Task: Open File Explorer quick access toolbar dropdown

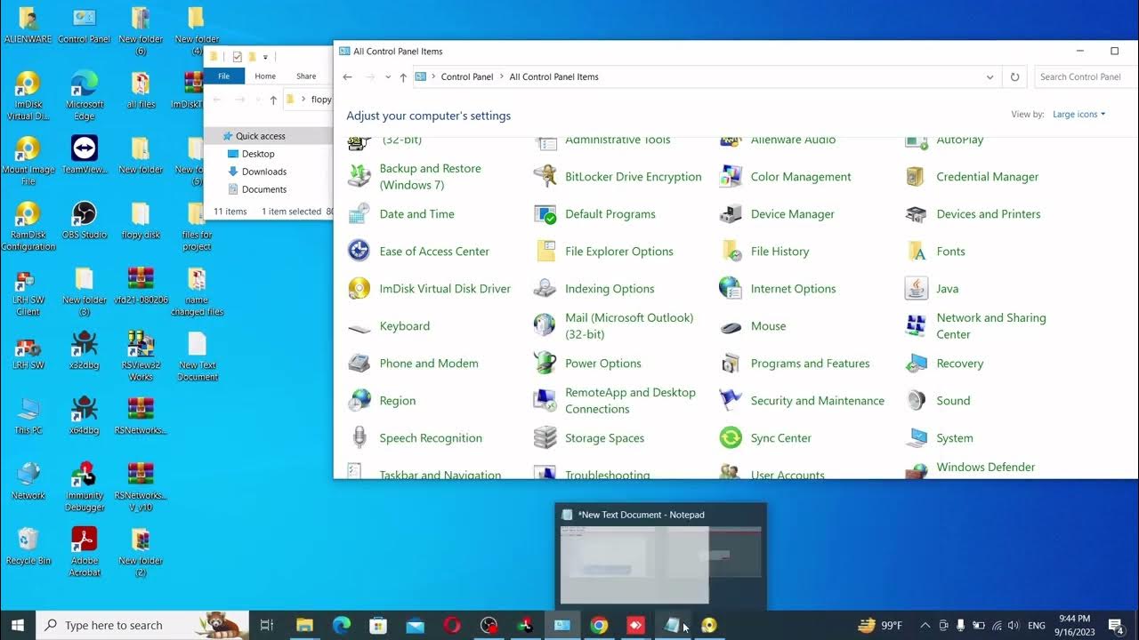Action: pos(265,57)
